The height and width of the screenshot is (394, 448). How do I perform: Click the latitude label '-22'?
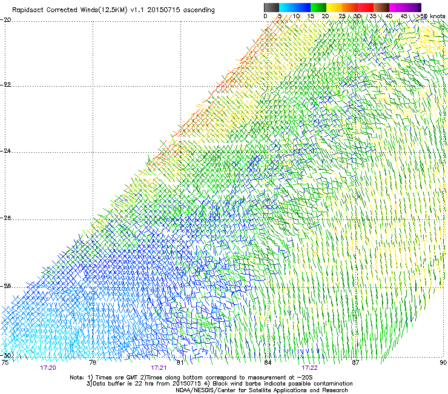(5, 84)
